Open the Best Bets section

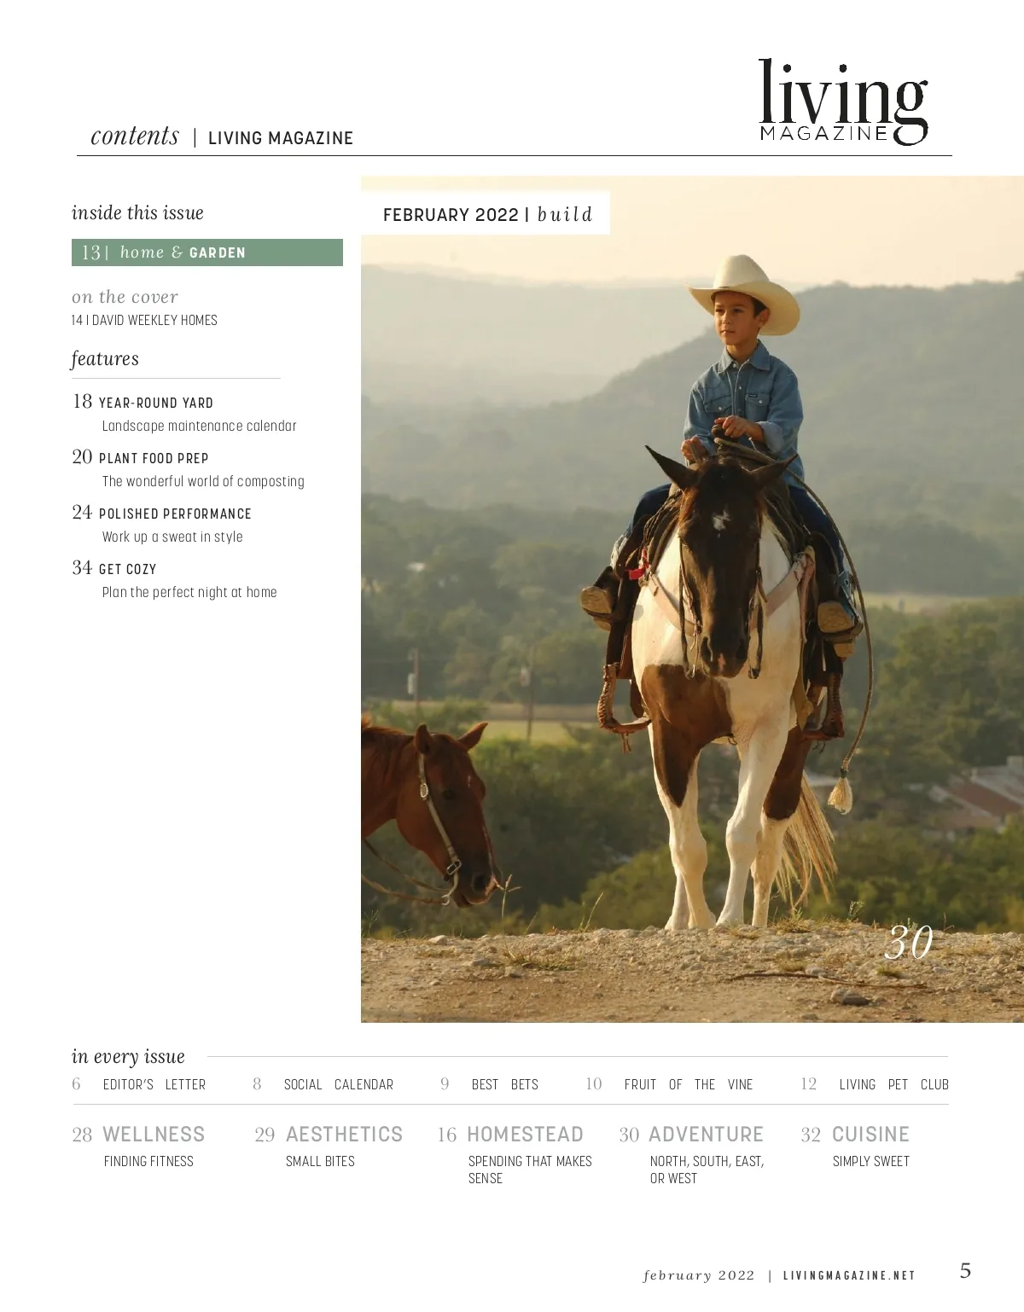[504, 1084]
